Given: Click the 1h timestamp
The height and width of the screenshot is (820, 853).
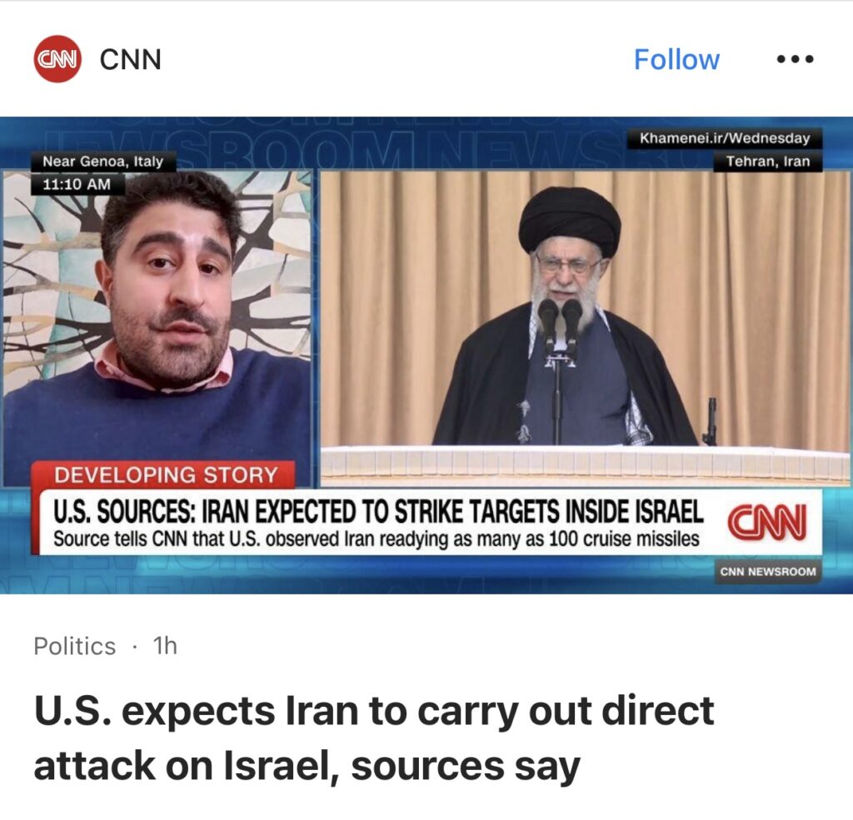Looking at the screenshot, I should (165, 646).
